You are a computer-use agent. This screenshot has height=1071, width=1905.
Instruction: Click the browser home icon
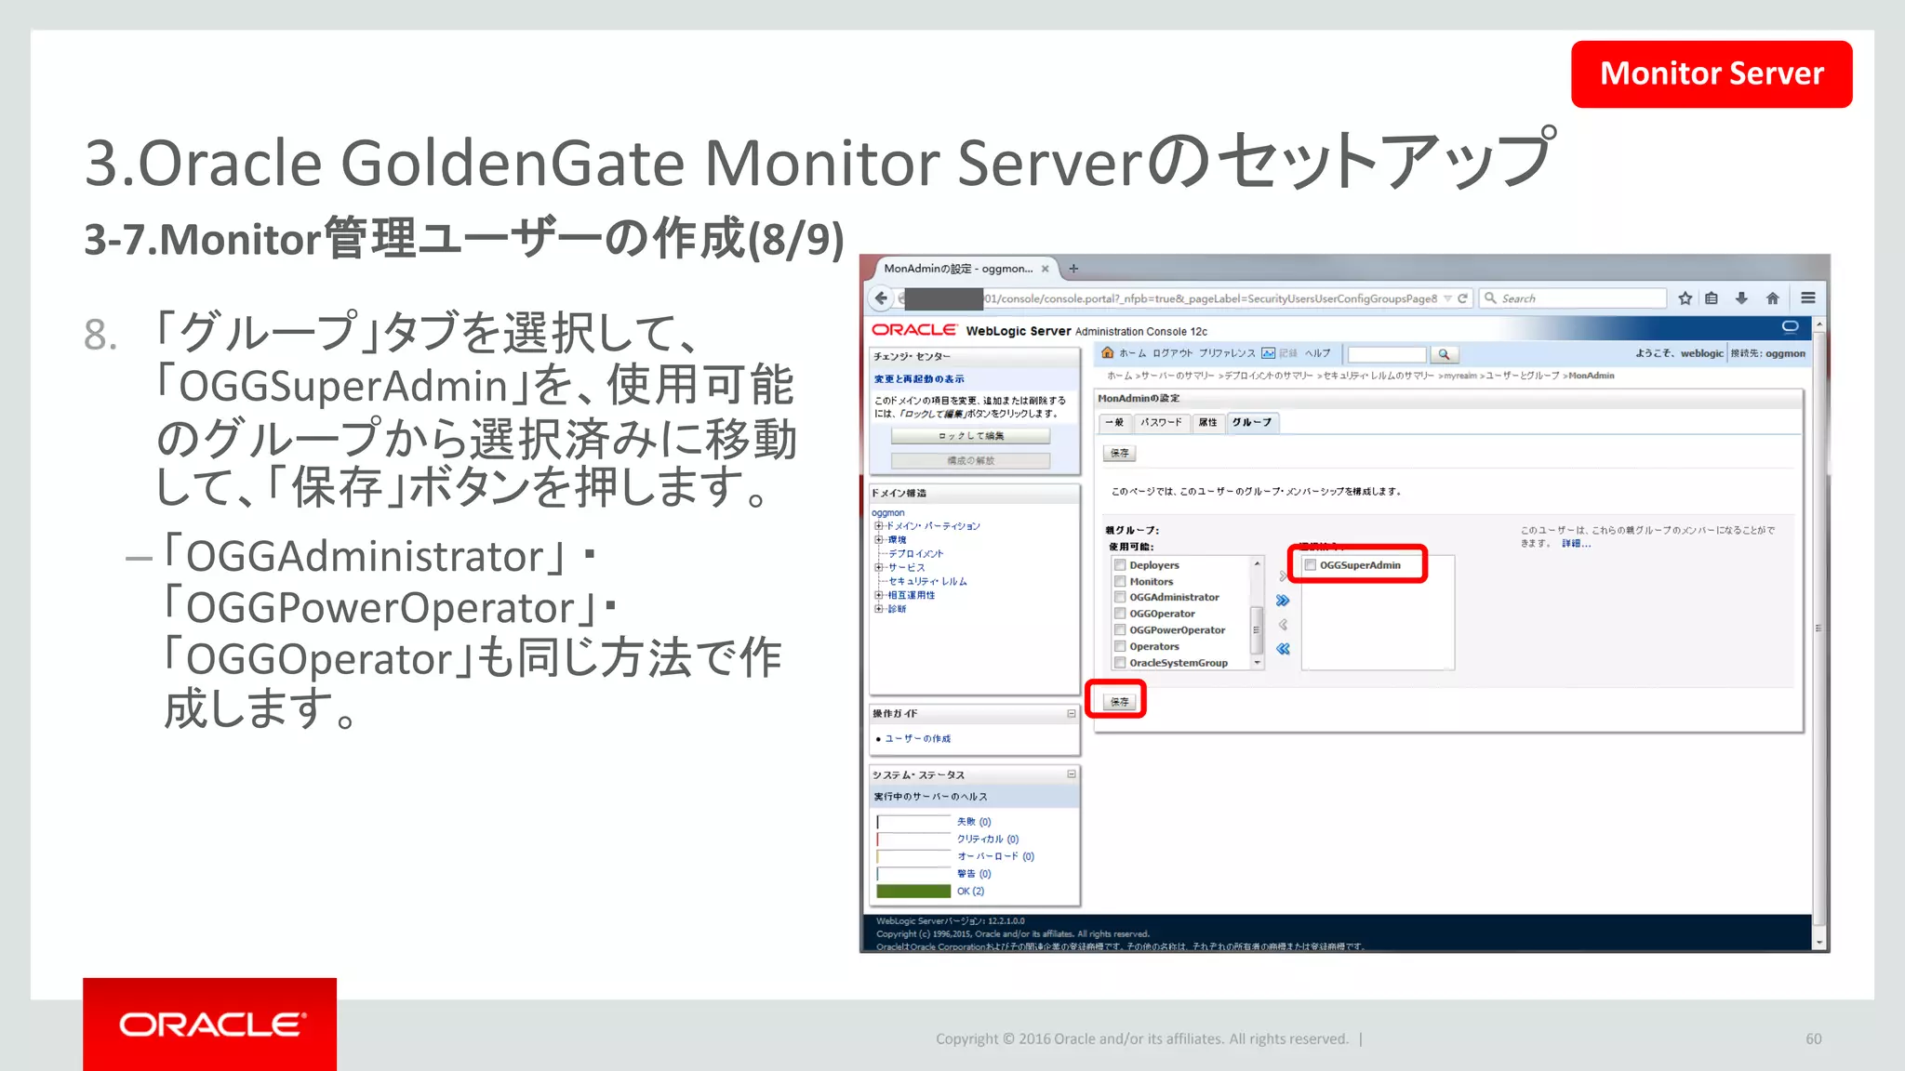(1772, 298)
